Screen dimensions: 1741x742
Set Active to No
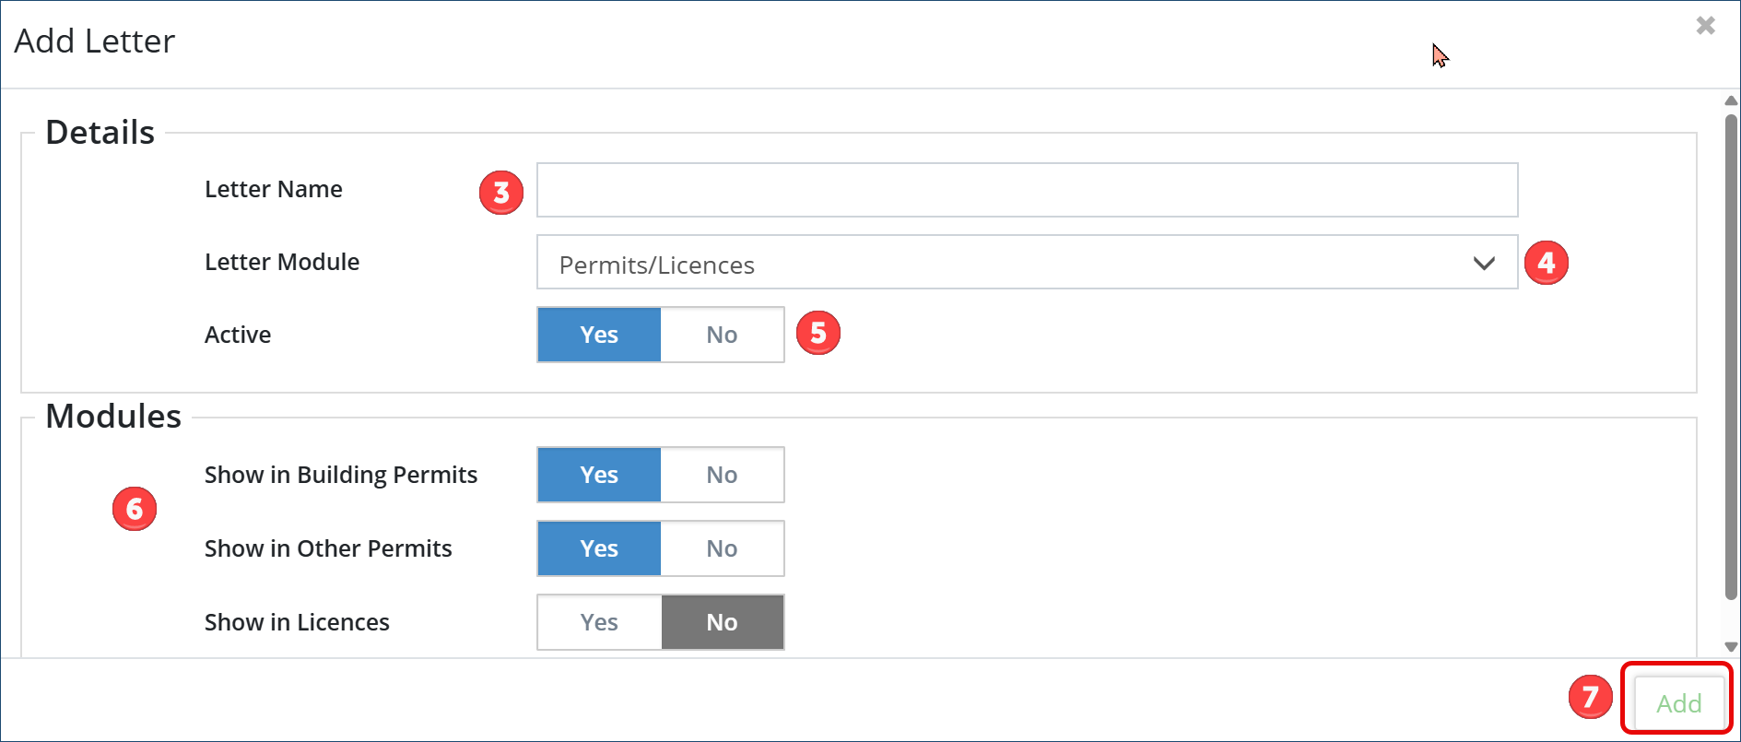tap(722, 335)
